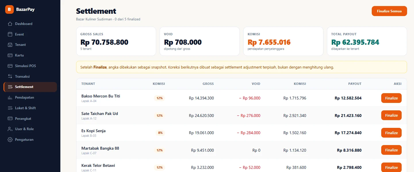This screenshot has width=414, height=172.
Task: Finalize Es Kopi Senja settlement
Action: [x=391, y=133]
